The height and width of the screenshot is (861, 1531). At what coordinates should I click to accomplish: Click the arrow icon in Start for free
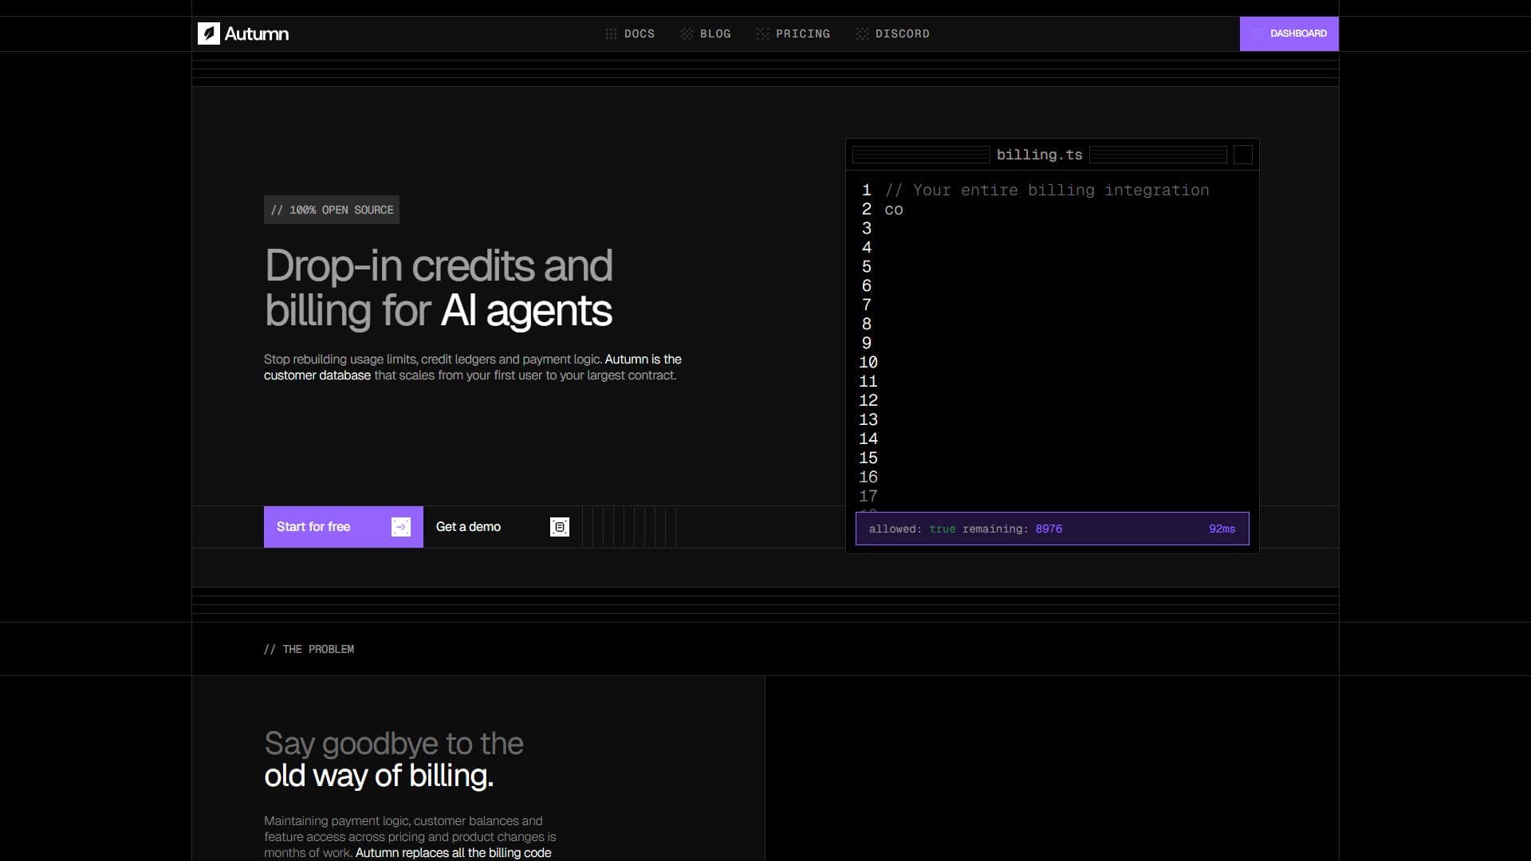coord(401,527)
